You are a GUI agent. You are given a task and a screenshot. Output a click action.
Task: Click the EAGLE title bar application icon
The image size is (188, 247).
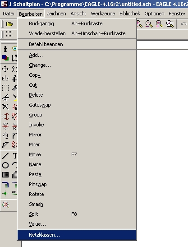[4, 4]
